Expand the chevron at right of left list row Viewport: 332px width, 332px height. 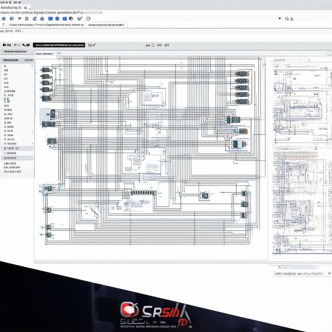(32, 143)
